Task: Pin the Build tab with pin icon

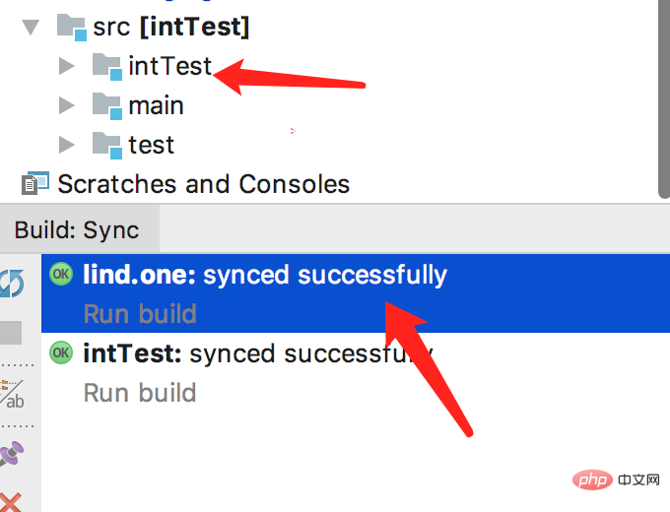Action: (x=12, y=454)
